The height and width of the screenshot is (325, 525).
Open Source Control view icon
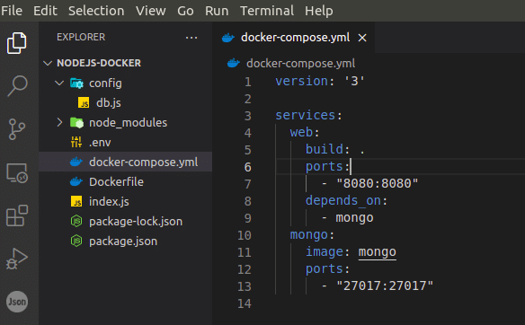pos(17,129)
